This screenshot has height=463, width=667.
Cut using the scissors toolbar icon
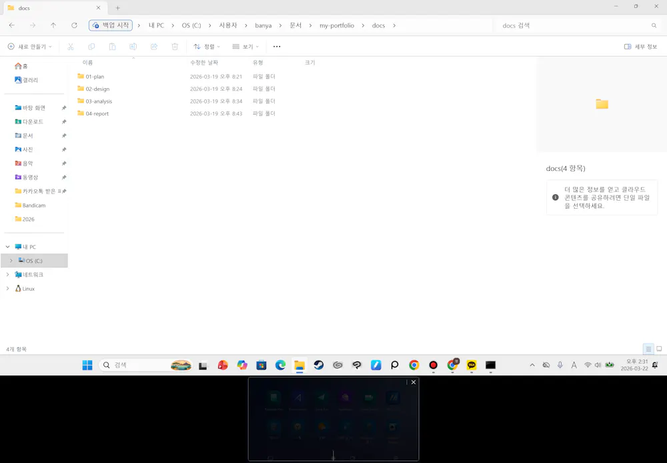tap(71, 47)
